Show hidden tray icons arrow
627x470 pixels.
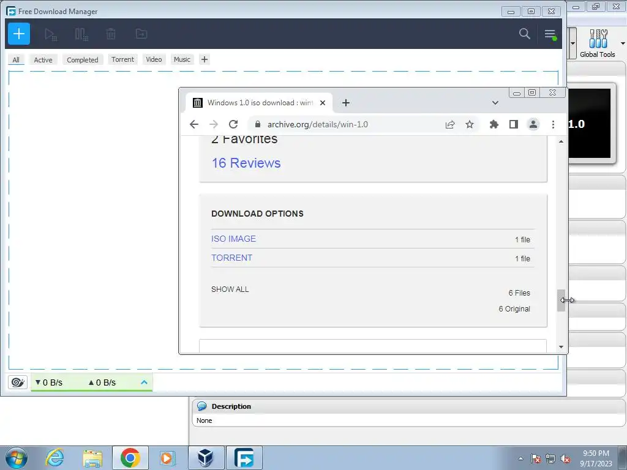click(520, 458)
